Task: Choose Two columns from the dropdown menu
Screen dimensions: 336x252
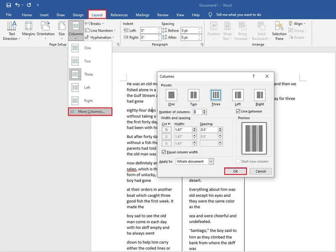Action: pyautogui.click(x=90, y=61)
